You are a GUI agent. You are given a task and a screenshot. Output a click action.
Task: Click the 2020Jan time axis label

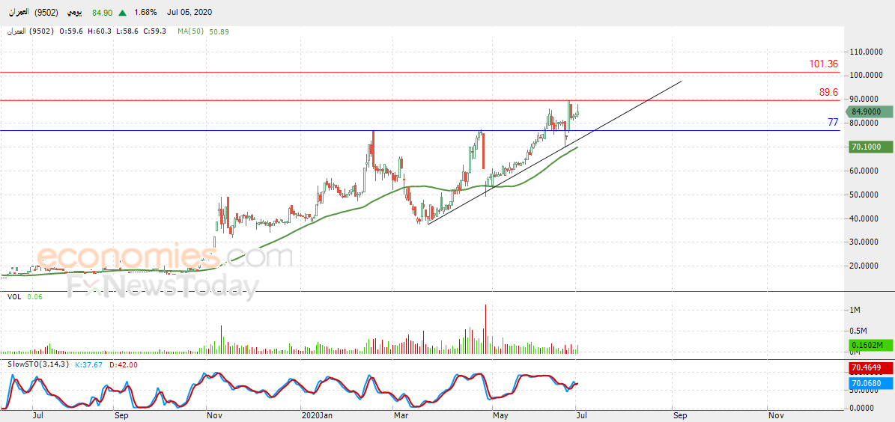pos(316,417)
